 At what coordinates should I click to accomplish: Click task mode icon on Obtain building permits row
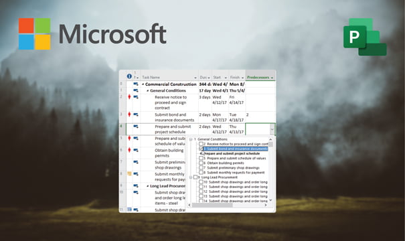coord(136,150)
